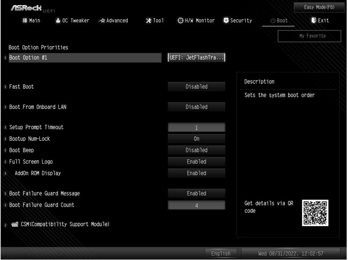348x260 pixels.
Task: Click the QR code image
Action: [315, 212]
